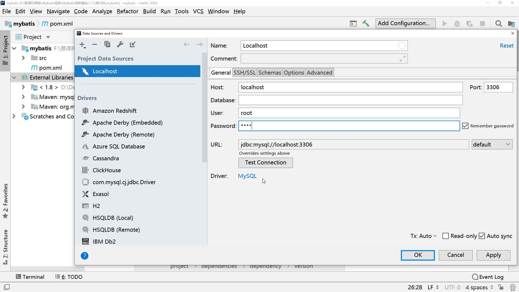The image size is (519, 292).
Task: Switch to Advanced settings tab
Action: pyautogui.click(x=320, y=72)
